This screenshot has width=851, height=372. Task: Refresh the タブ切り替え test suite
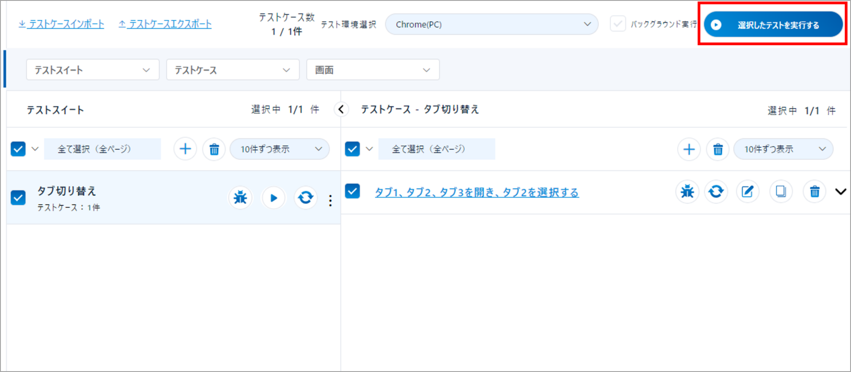(x=305, y=198)
